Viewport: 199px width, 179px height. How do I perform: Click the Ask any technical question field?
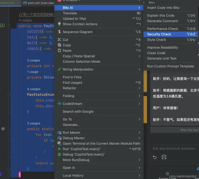(175, 148)
